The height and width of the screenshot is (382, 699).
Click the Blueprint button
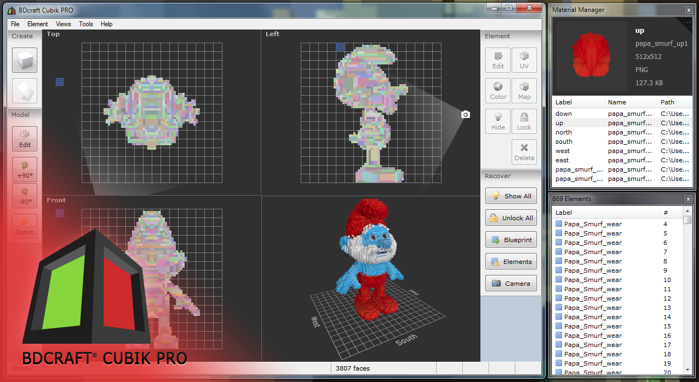click(x=511, y=239)
